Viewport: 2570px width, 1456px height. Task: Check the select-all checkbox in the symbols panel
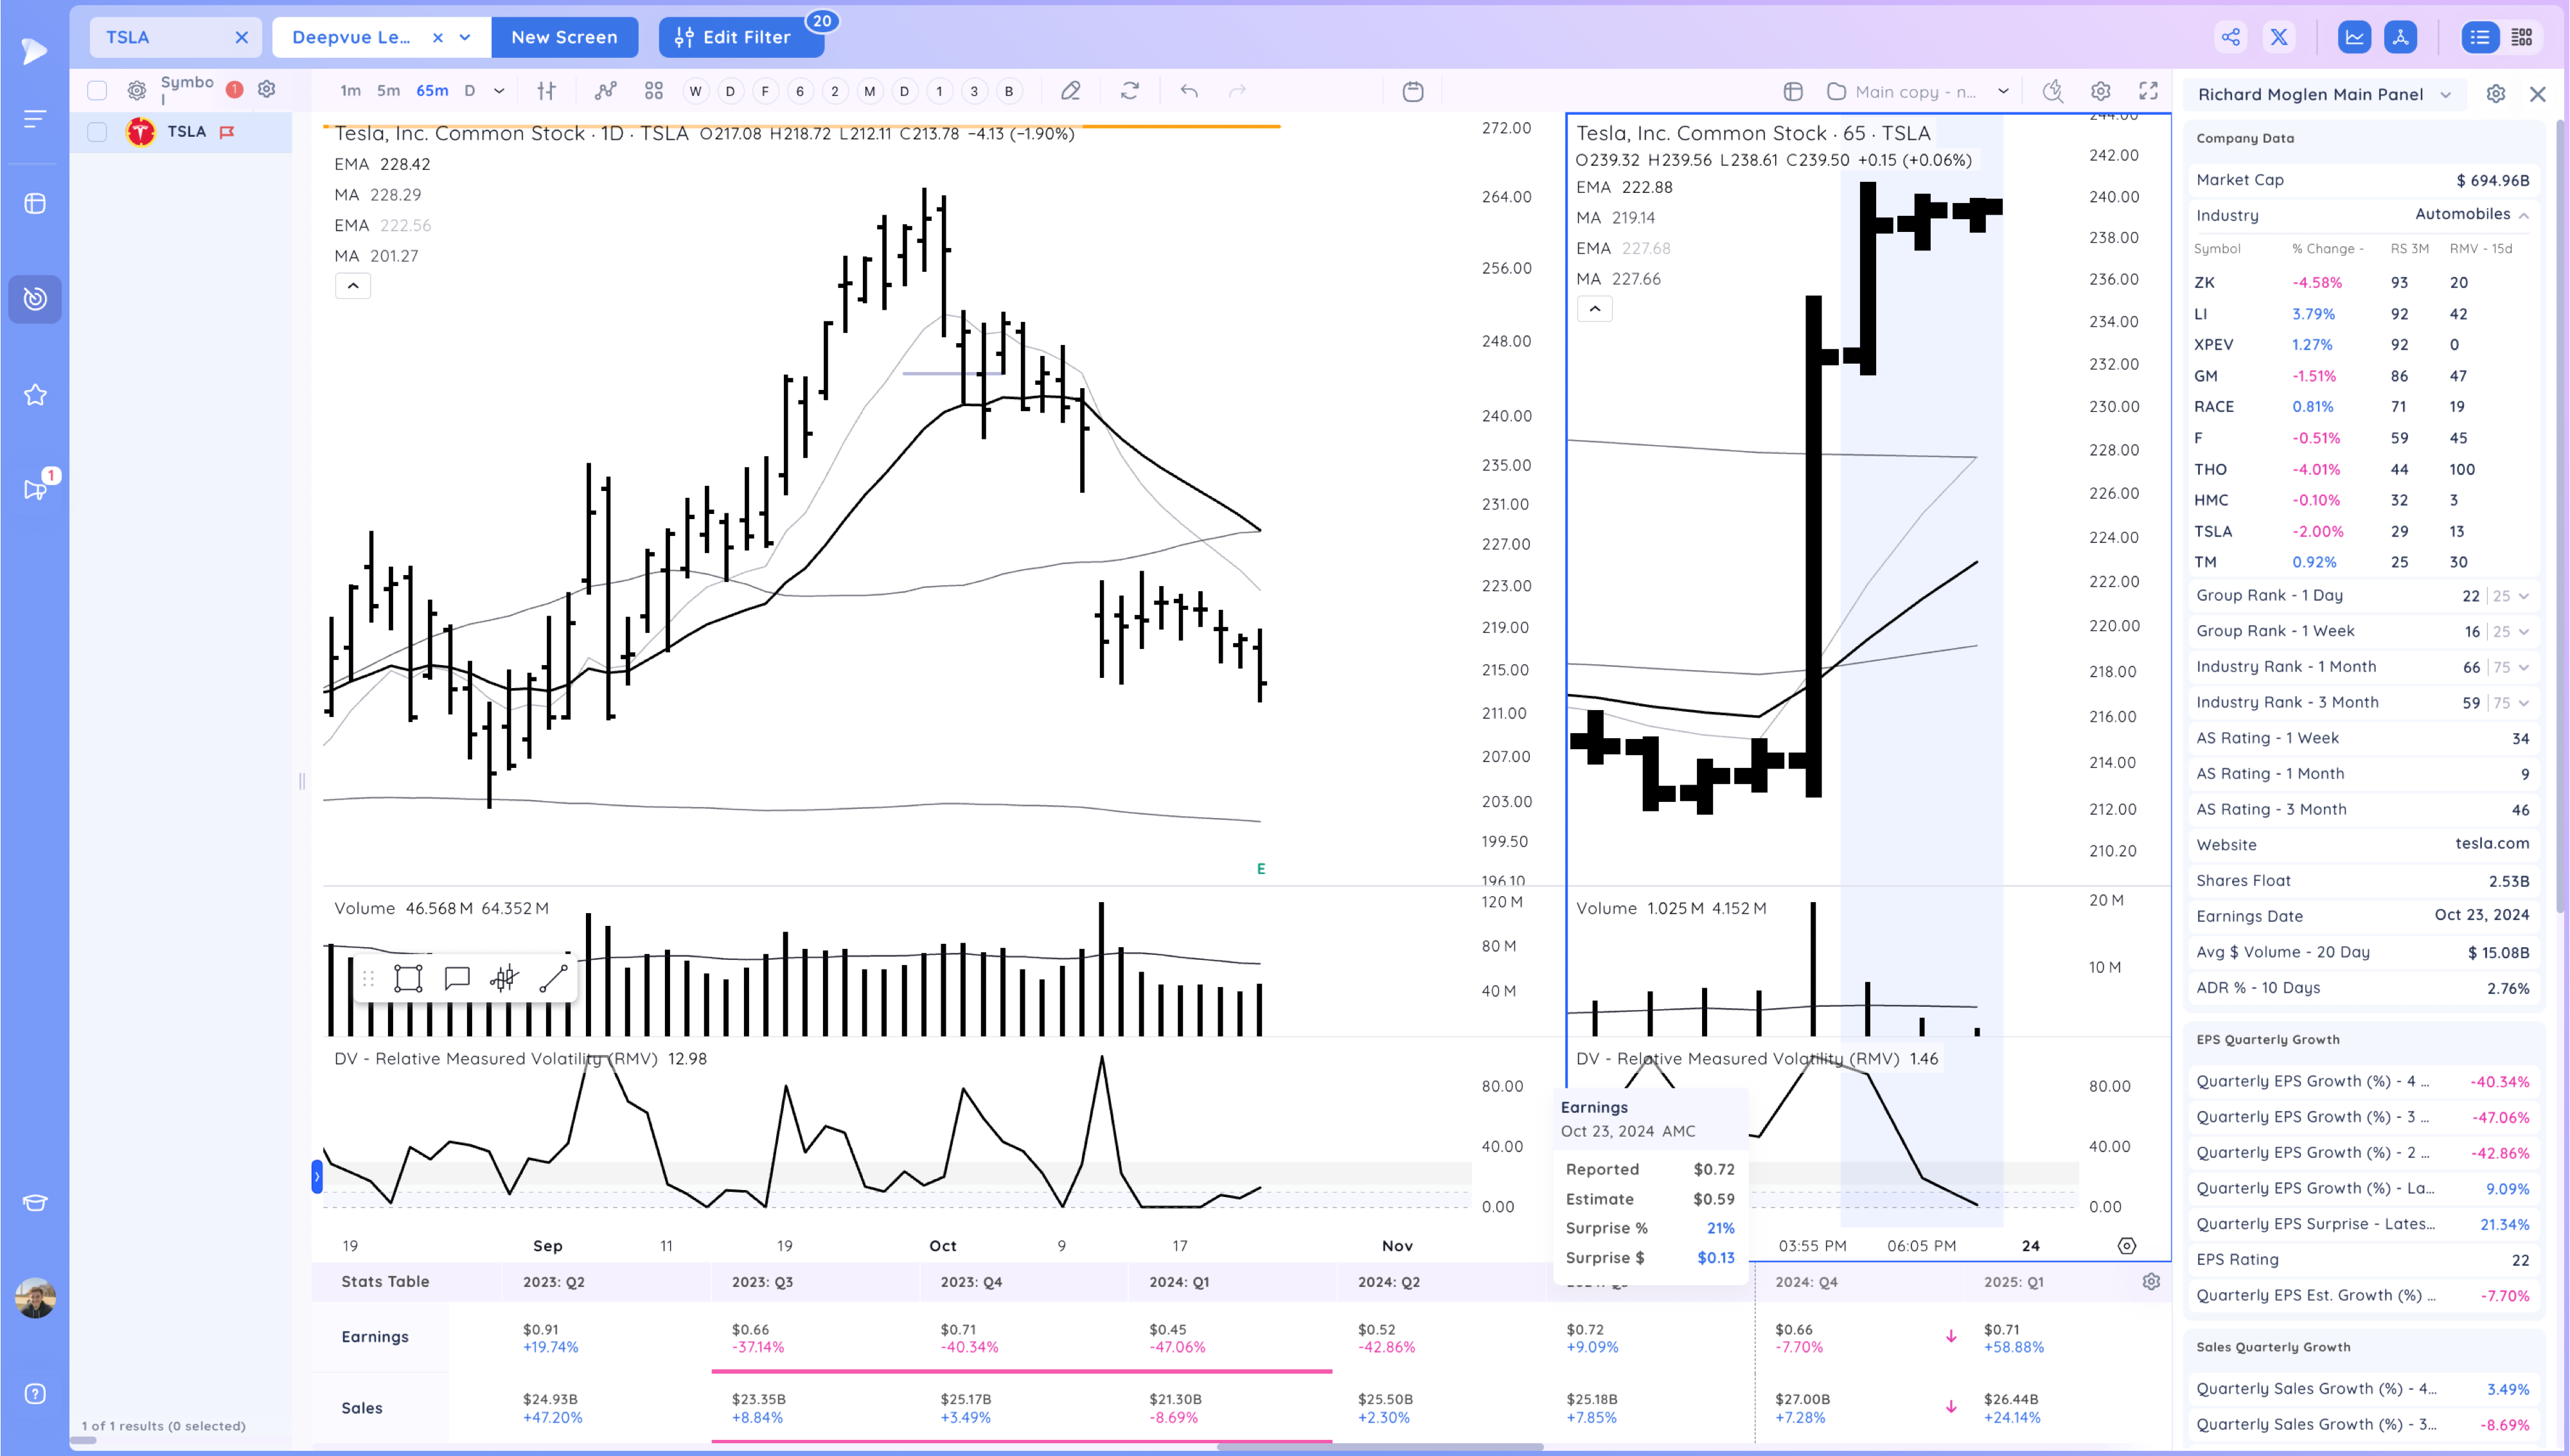(97, 89)
